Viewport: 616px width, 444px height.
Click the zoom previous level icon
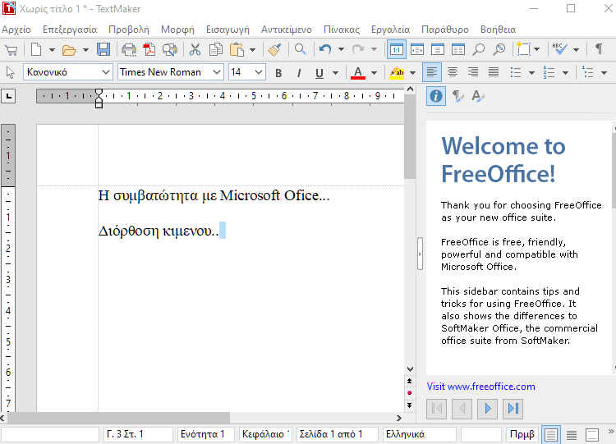click(499, 50)
